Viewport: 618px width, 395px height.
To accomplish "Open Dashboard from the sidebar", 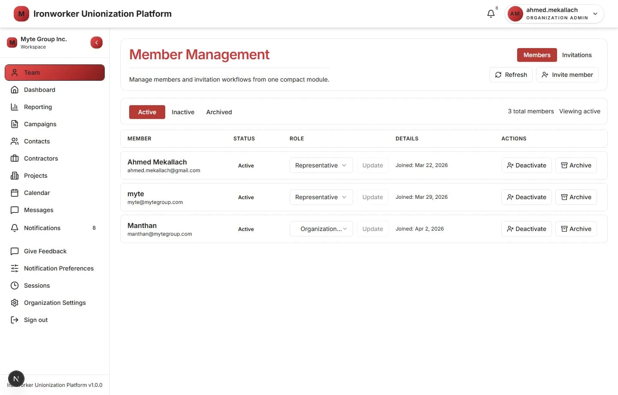I will pyautogui.click(x=55, y=90).
